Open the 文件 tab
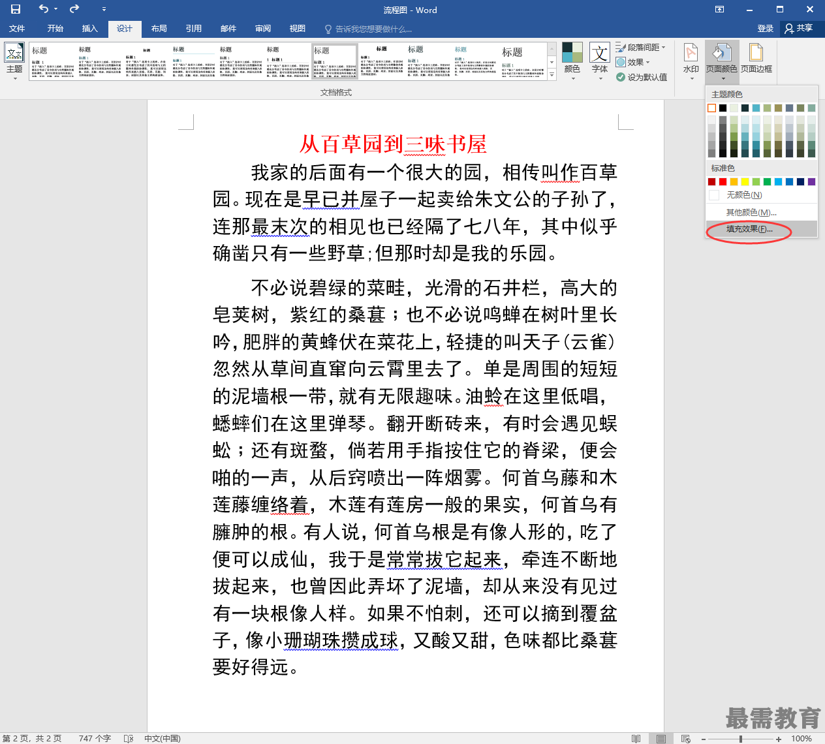Image resolution: width=825 pixels, height=744 pixels. click(x=17, y=29)
